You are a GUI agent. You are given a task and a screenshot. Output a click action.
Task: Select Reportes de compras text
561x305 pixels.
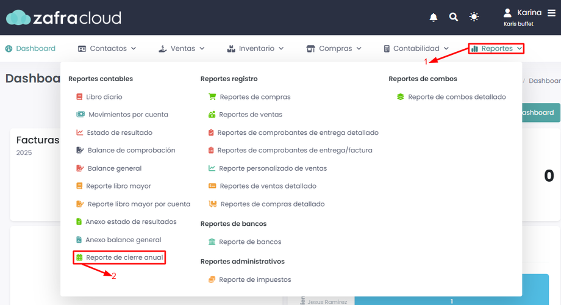pos(255,96)
